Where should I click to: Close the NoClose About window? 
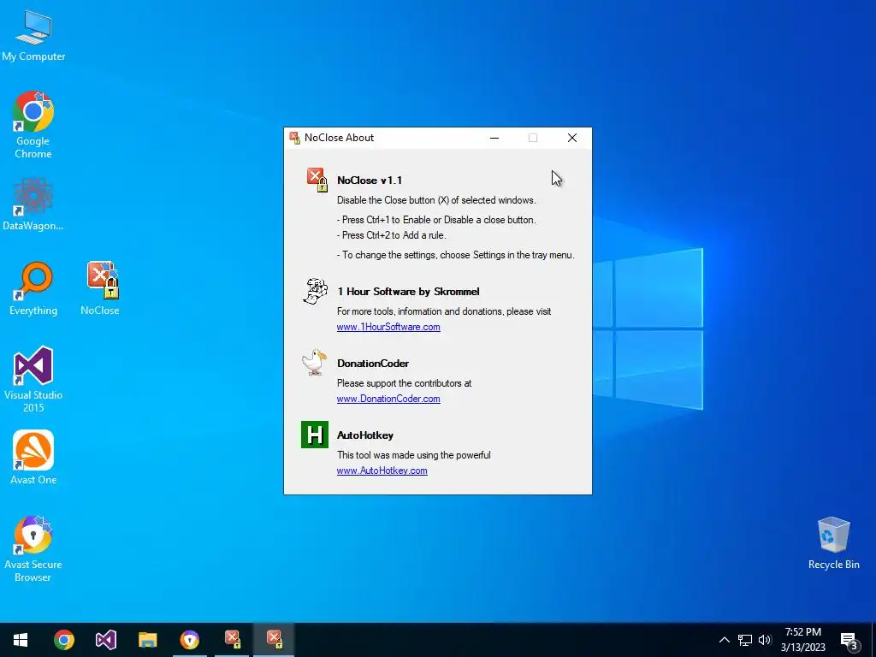(x=572, y=138)
